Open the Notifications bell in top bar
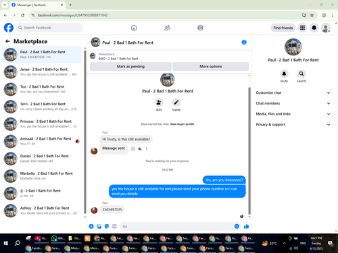338x253 pixels. (314, 28)
